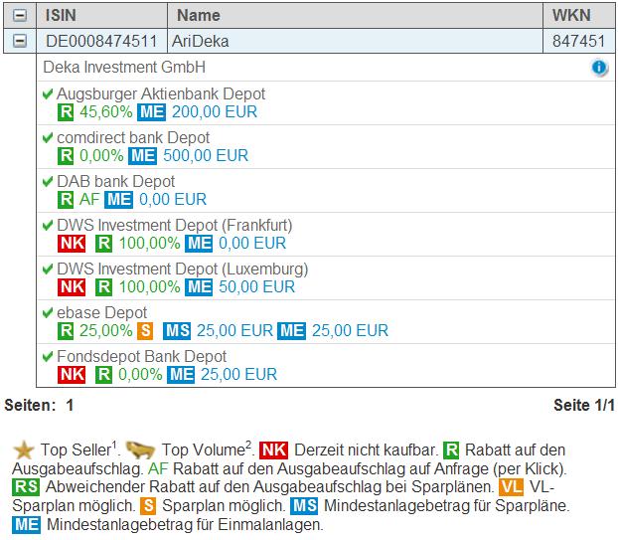
Task: Click the VL legend badge
Action: tap(511, 487)
